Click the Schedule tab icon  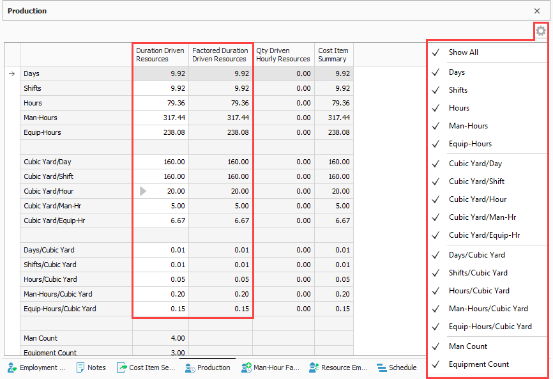[x=381, y=367]
